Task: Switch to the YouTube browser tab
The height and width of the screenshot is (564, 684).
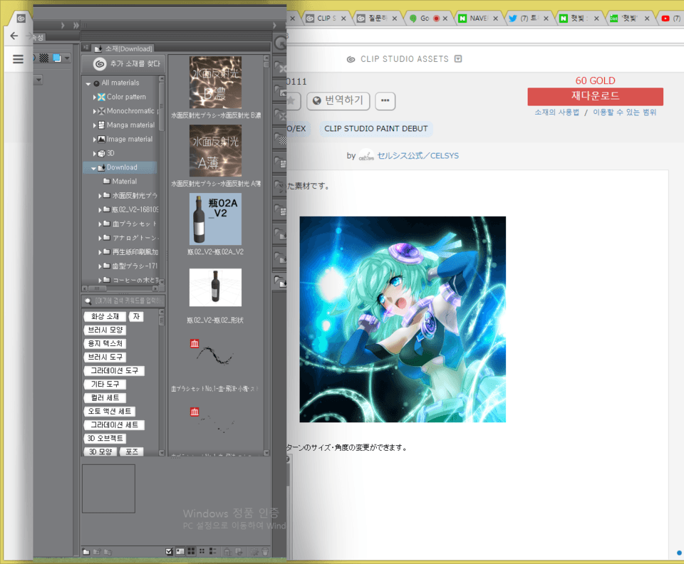Action: click(x=671, y=19)
